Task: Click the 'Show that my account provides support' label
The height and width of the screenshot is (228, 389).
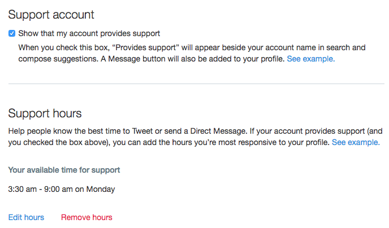Action: tap(89, 33)
